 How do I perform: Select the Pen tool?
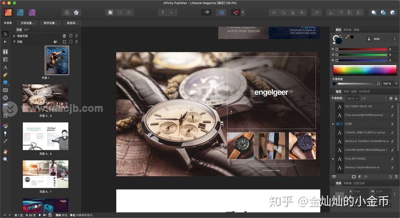[x=5, y=75]
